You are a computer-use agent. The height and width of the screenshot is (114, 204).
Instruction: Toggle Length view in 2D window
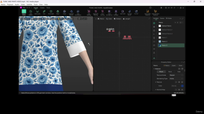[x=127, y=19]
